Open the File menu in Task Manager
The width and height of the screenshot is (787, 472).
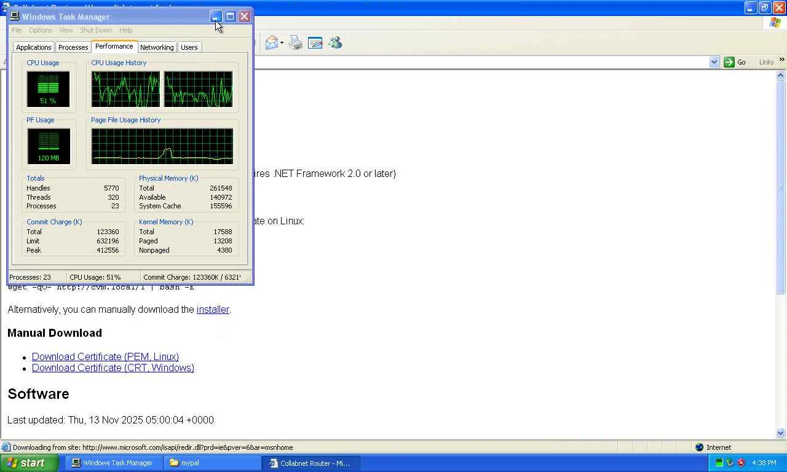[x=17, y=30]
